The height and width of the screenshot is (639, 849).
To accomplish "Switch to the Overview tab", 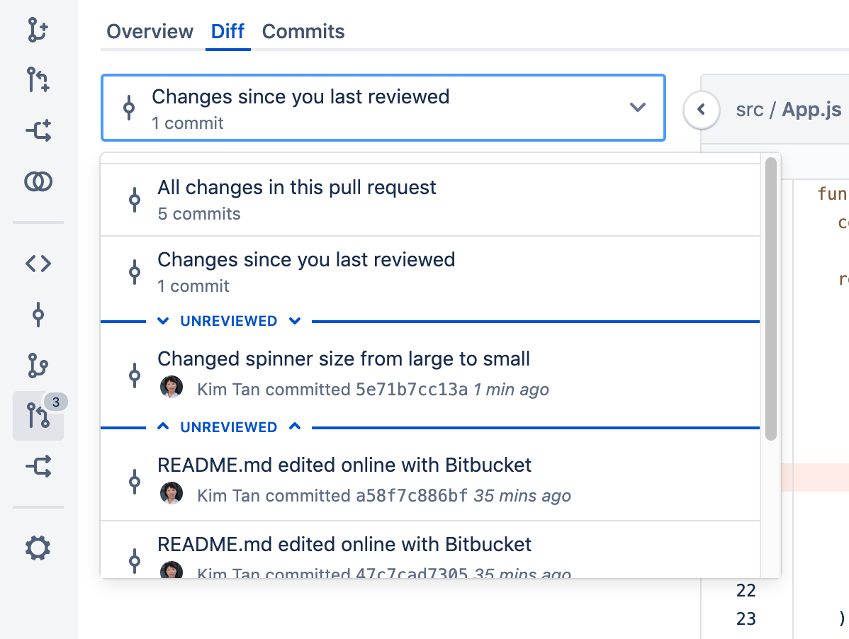I will [x=150, y=31].
